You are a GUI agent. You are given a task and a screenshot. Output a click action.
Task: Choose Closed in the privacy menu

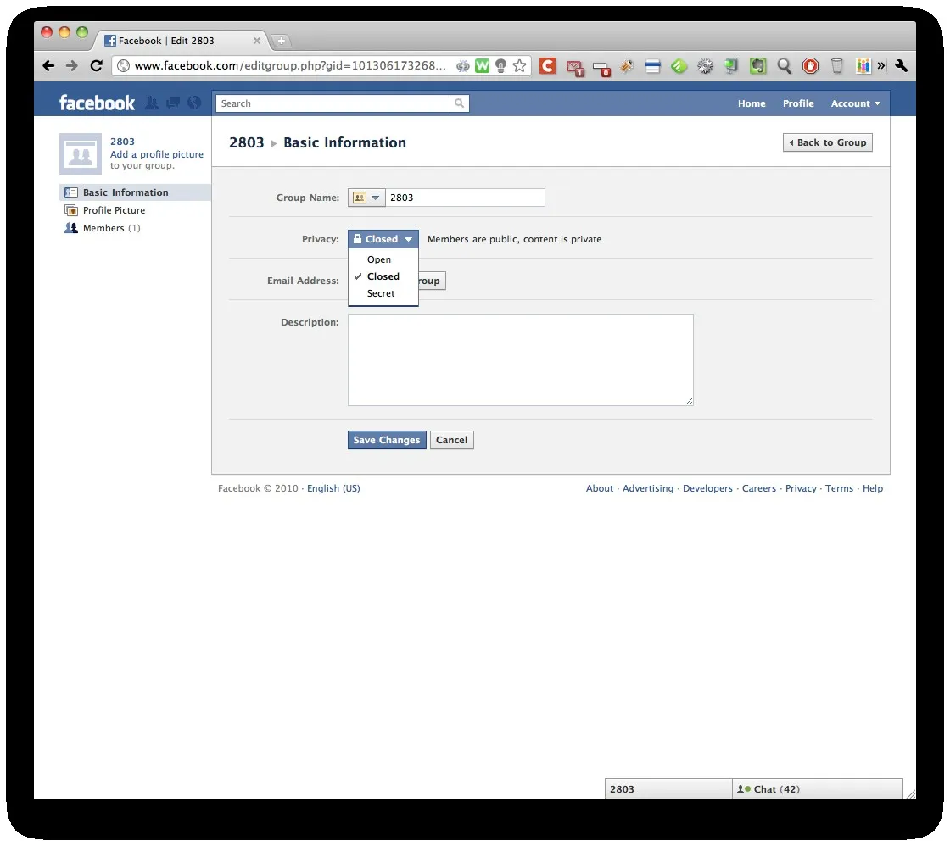[383, 276]
